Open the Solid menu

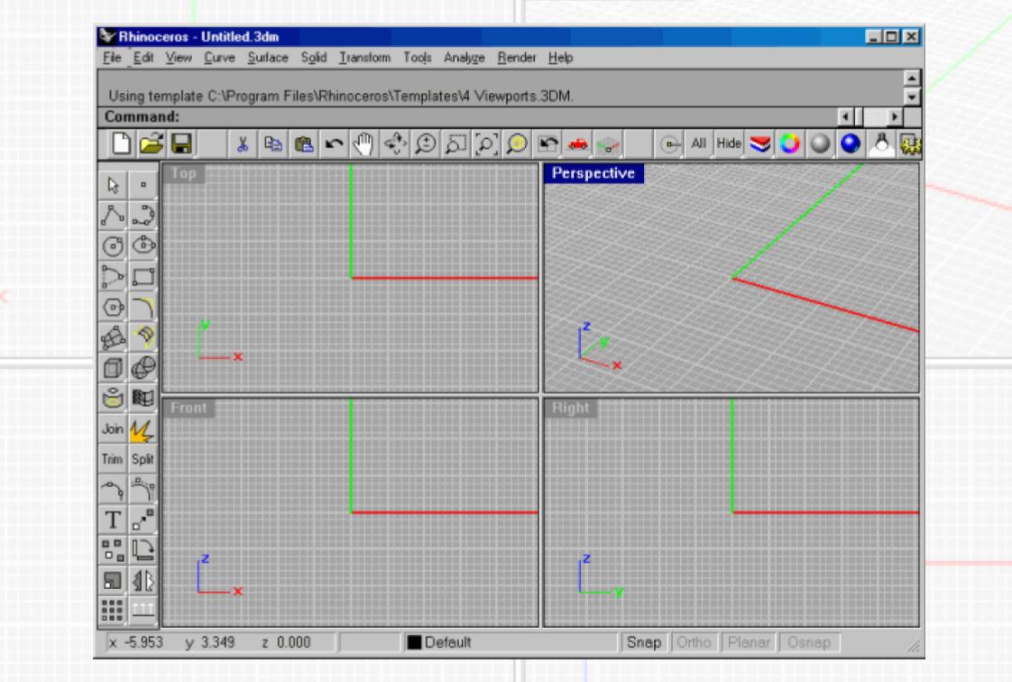pos(314,58)
